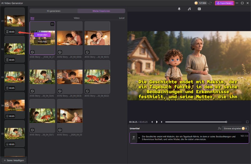Switch to the Video sub-tab
251x164 pixels.
pos(77,18)
